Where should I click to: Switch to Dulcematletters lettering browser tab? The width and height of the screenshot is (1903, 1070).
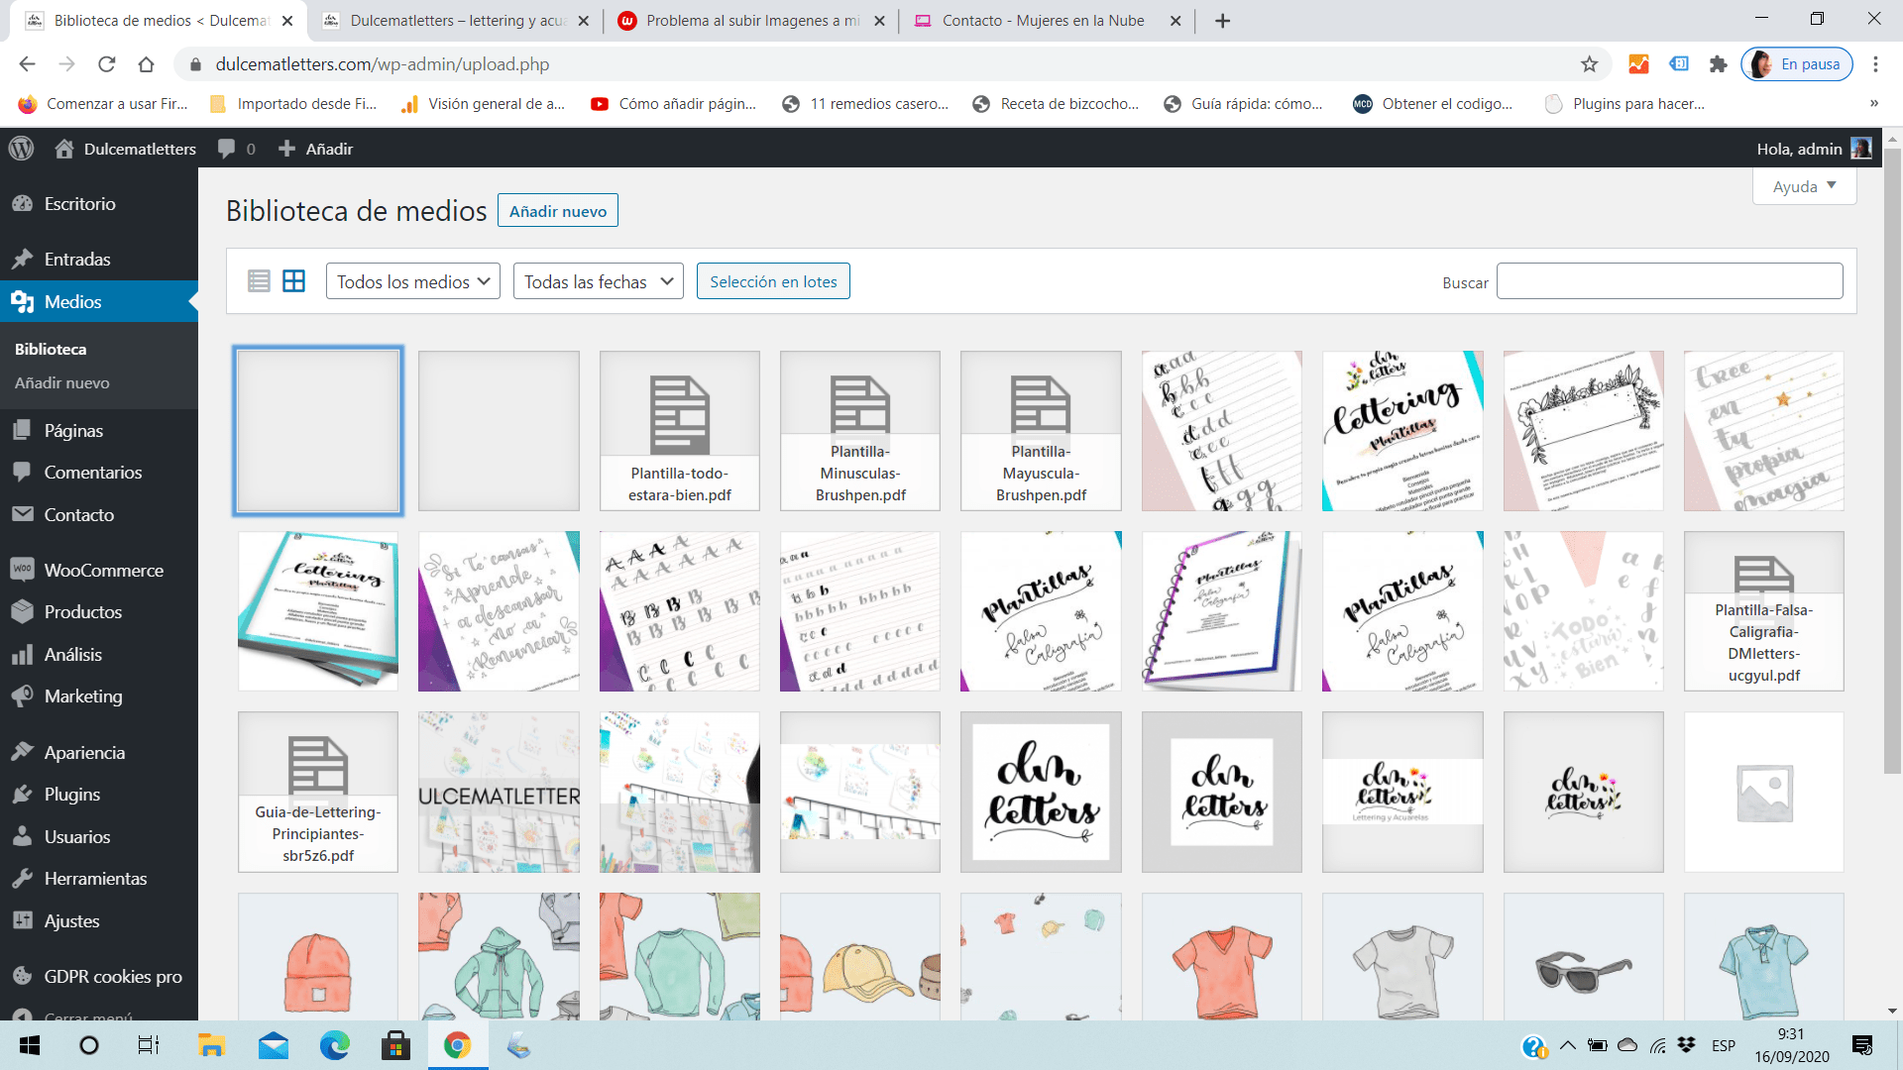(455, 21)
